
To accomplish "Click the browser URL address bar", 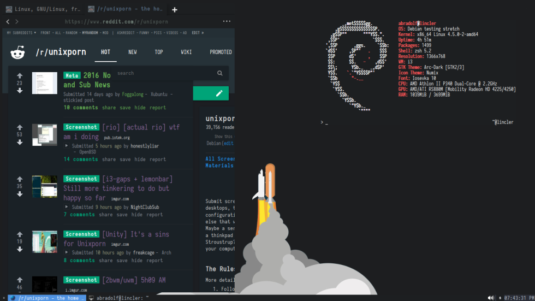I will (116, 21).
